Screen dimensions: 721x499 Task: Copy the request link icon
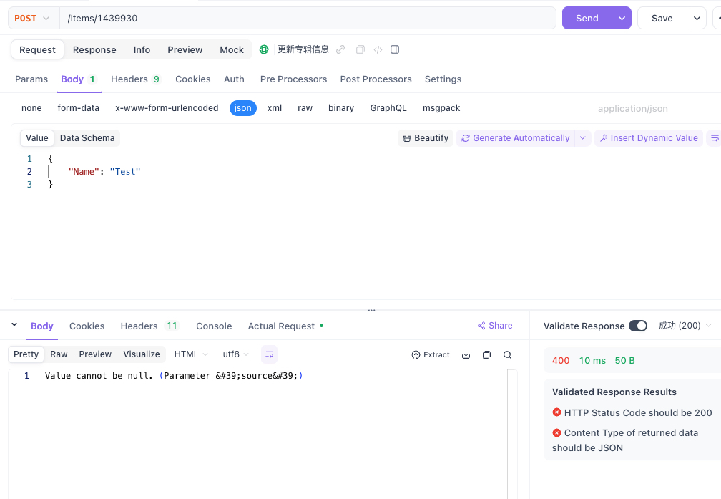pyautogui.click(x=340, y=49)
